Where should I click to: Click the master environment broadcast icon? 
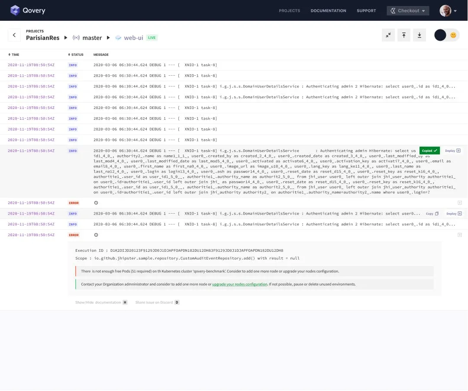(76, 38)
